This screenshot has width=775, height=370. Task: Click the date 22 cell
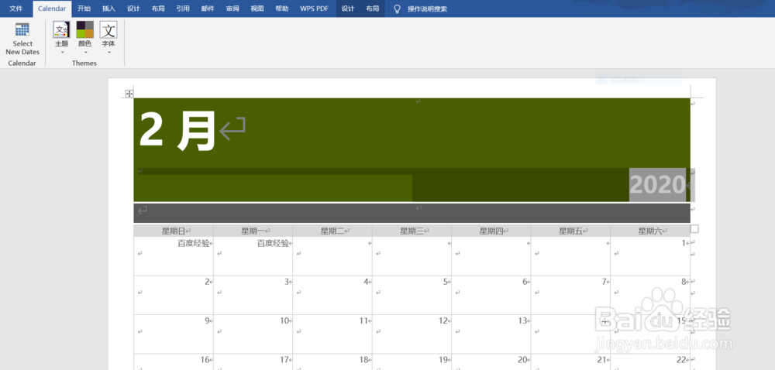coord(650,362)
